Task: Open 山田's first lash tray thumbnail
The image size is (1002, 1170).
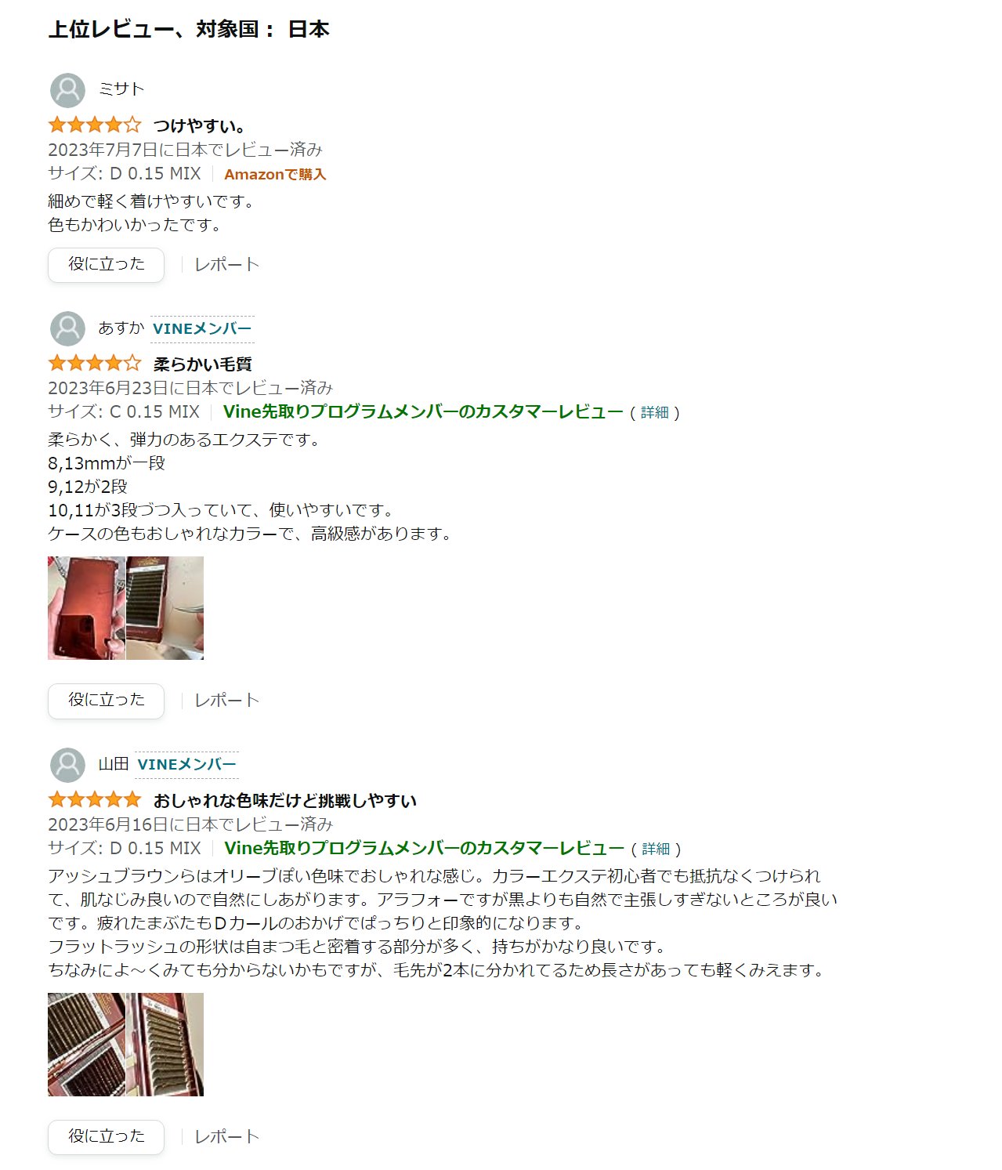Action: (86, 1045)
